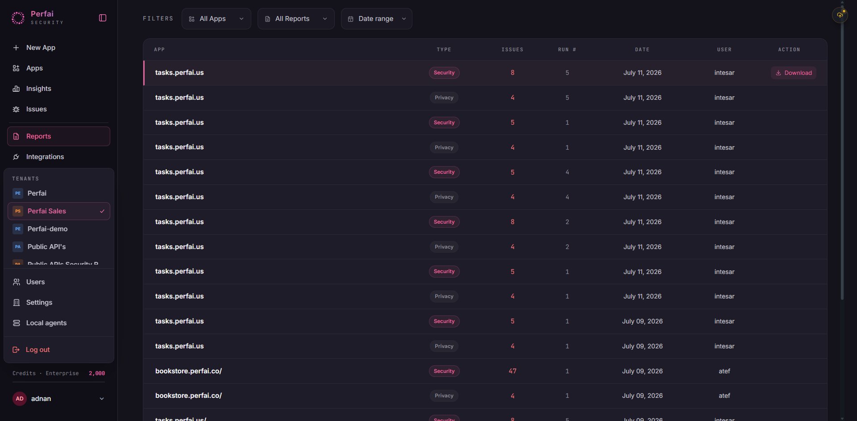This screenshot has width=857, height=421.
Task: Click the PA badge for Public API's
Action: click(x=18, y=247)
